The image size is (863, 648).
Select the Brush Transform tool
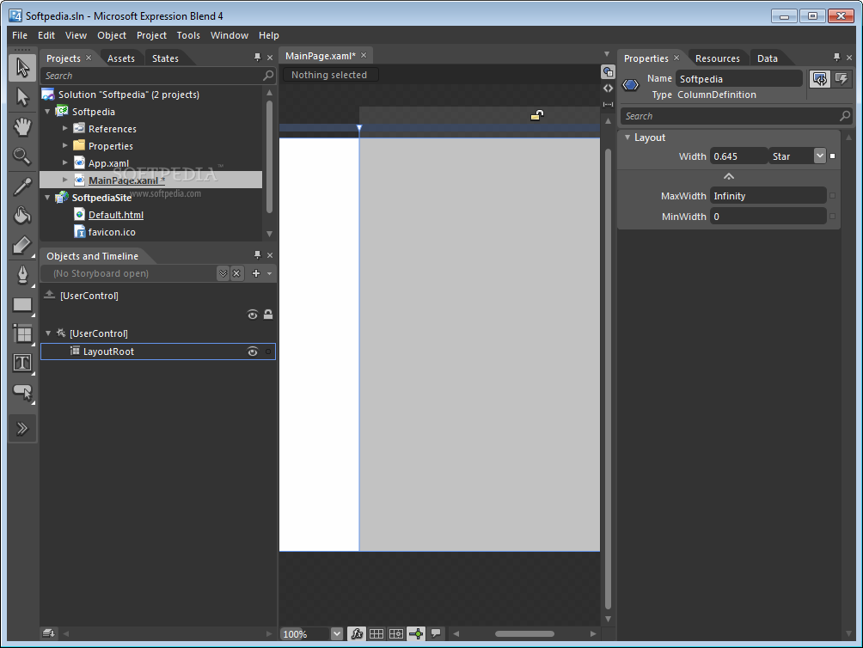pyautogui.click(x=22, y=245)
